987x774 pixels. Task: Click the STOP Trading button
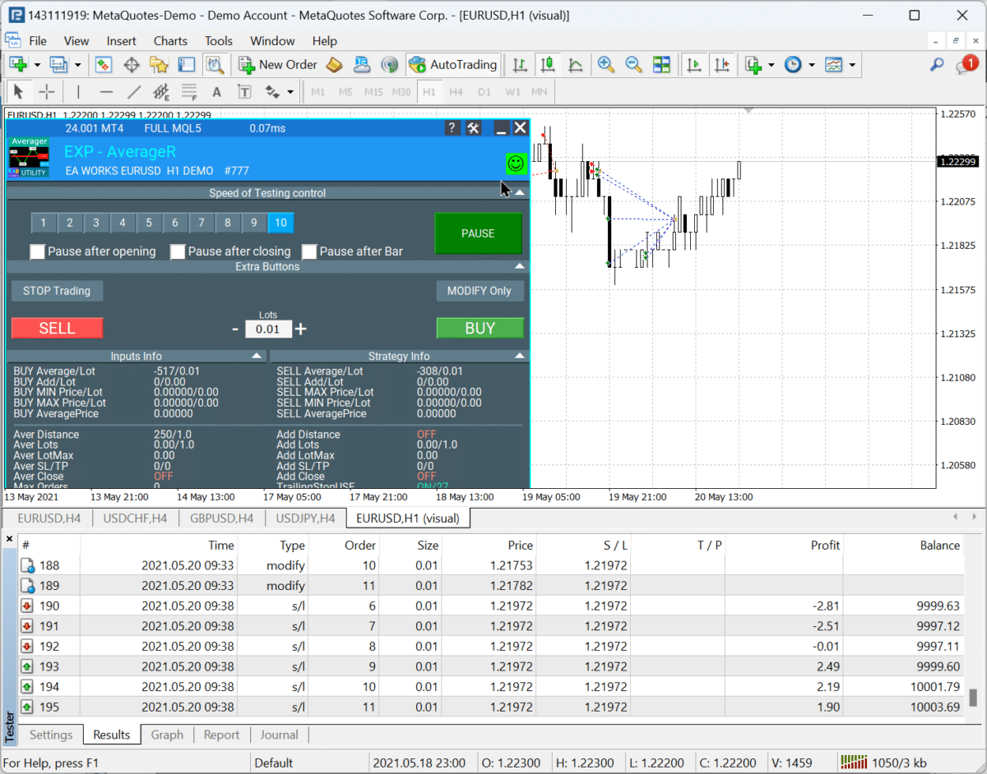coord(57,290)
